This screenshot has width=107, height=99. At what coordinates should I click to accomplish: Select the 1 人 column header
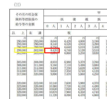pos(65,26)
